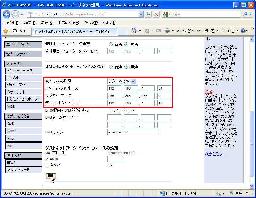The image size is (256, 198).
Task: Click the red Stop loading icon
Action: [156, 14]
